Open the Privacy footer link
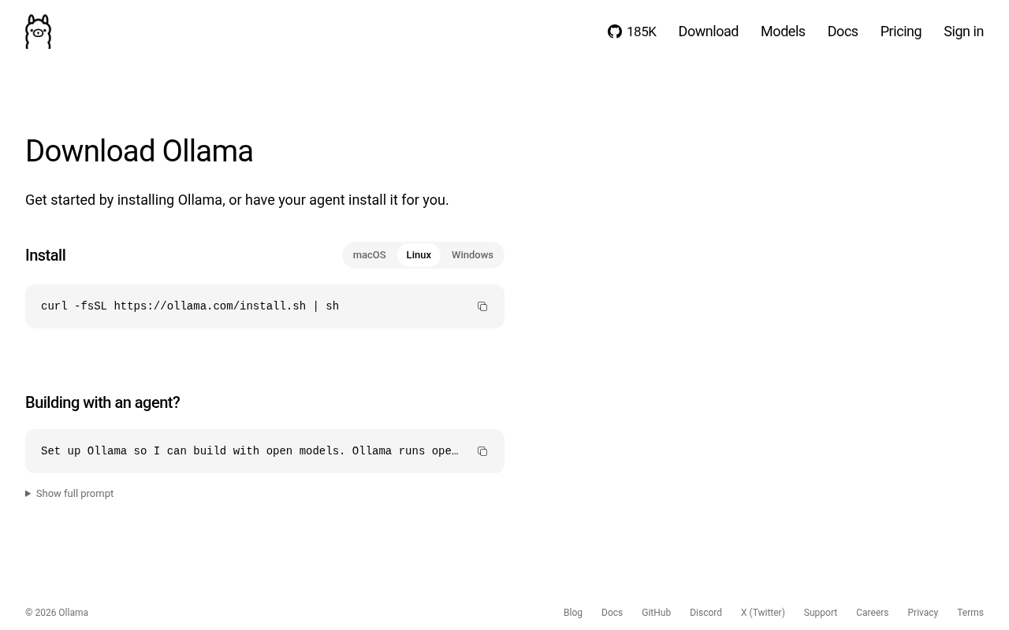1009x630 pixels. pyautogui.click(x=922, y=613)
